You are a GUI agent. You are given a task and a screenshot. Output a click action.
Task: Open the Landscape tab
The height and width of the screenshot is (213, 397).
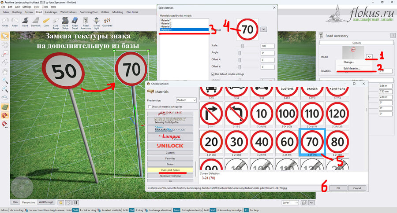[x=51, y=12]
